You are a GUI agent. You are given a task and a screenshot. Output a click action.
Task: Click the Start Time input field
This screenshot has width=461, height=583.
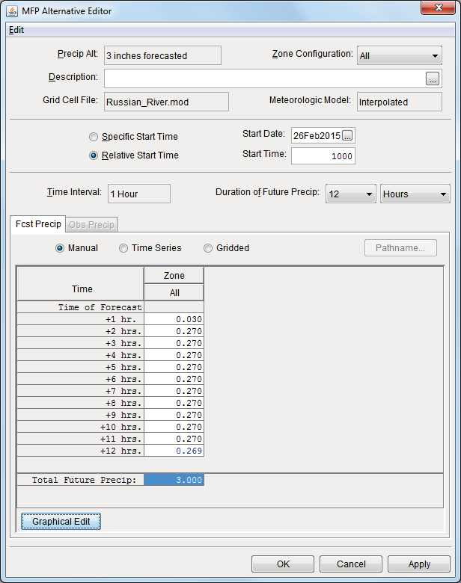(323, 155)
